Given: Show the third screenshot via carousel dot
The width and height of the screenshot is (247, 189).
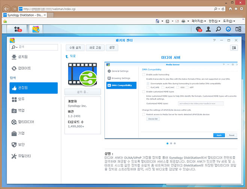Looking at the screenshot, I should pyautogui.click(x=175, y=143).
